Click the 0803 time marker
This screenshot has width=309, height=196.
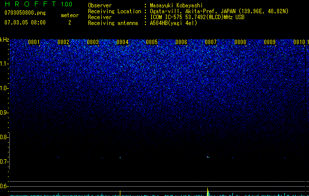[x=93, y=42]
